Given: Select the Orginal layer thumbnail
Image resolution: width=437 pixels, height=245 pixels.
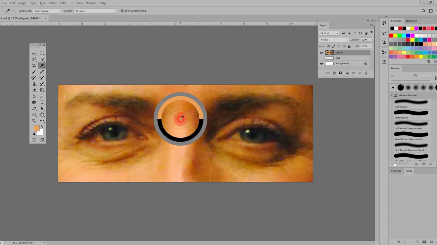Looking at the screenshot, I should pyautogui.click(x=329, y=53).
